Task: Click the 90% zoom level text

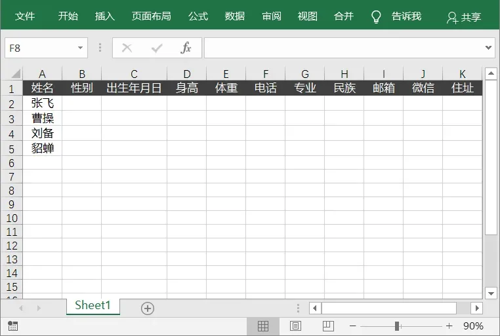Action: click(x=474, y=326)
